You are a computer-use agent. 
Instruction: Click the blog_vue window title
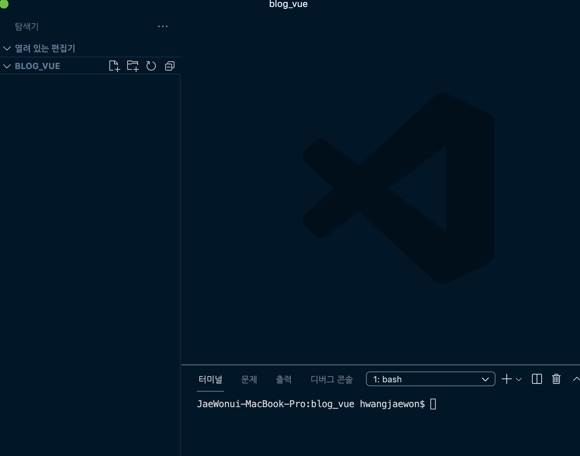pos(288,4)
